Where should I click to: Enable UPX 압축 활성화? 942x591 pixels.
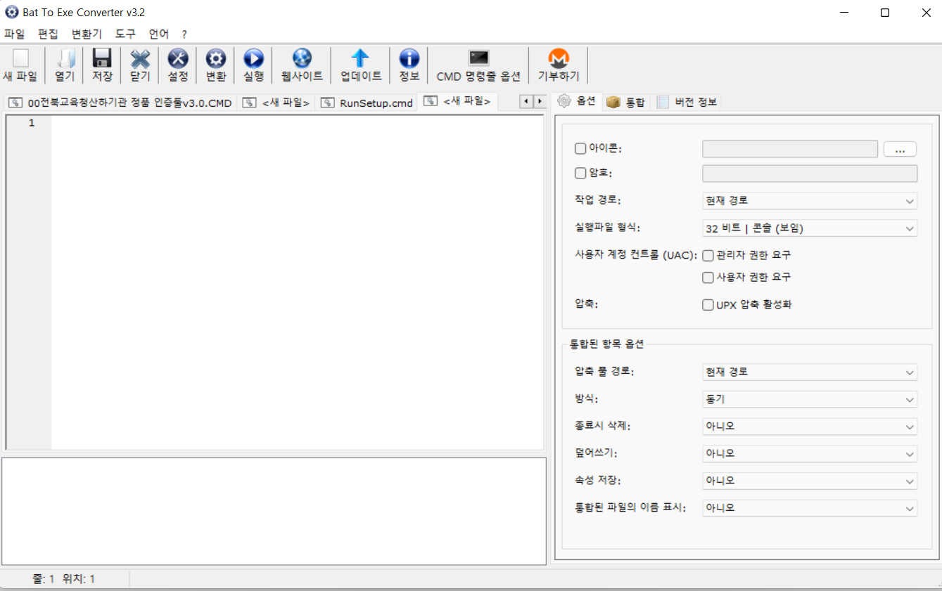click(x=708, y=305)
